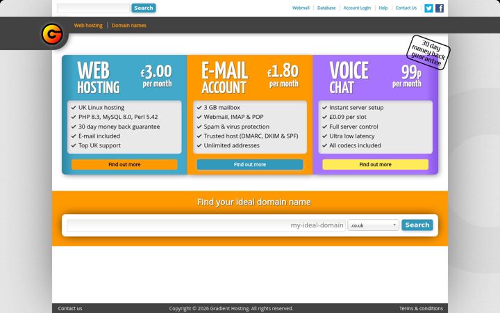This screenshot has width=500, height=313.
Task: Click the E-MAIL ACCOUNT card heading
Action: (224, 78)
